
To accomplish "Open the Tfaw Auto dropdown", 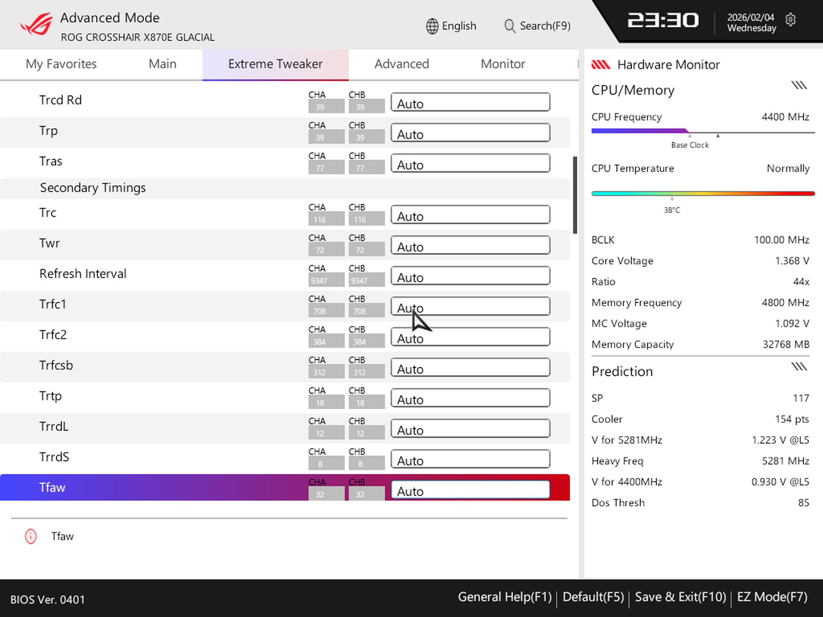I will click(x=470, y=489).
